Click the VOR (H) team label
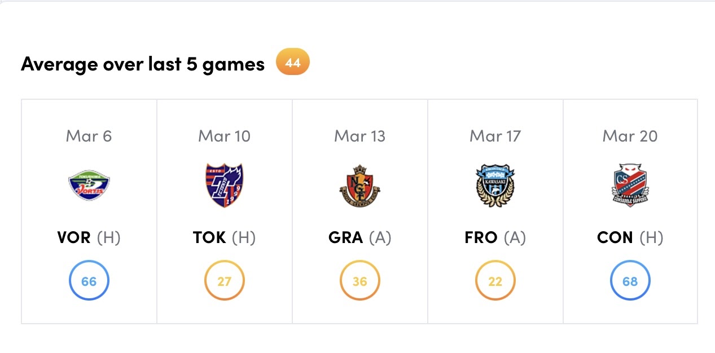The width and height of the screenshot is (715, 353). click(x=89, y=237)
